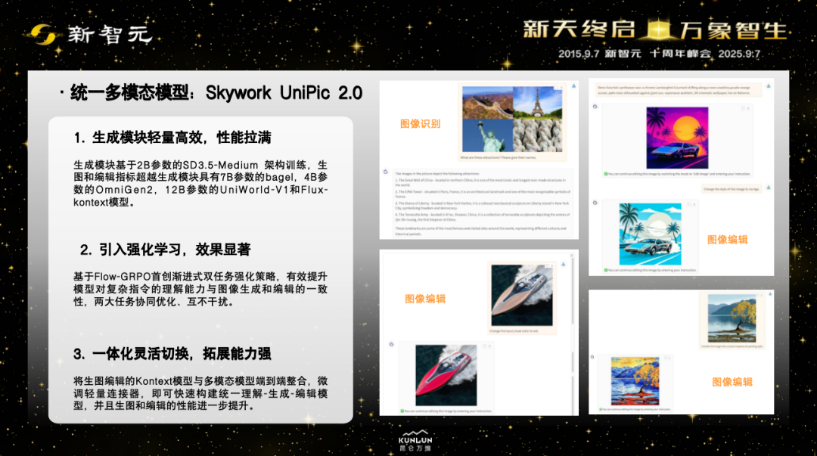The width and height of the screenshot is (817, 456).
Task: Open the purple sunset Lamborghini image
Action: (677, 138)
